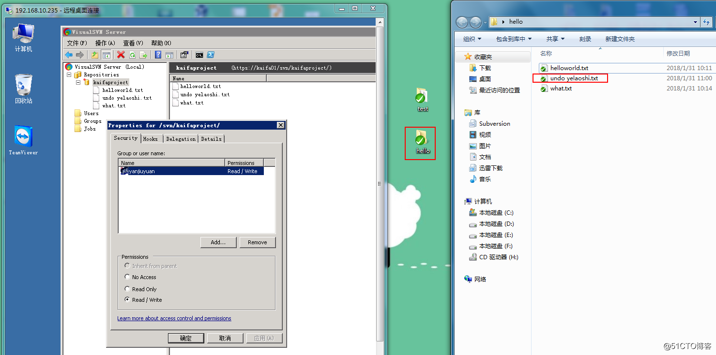Select the 计算机 desktop icon in remote session

(23, 38)
